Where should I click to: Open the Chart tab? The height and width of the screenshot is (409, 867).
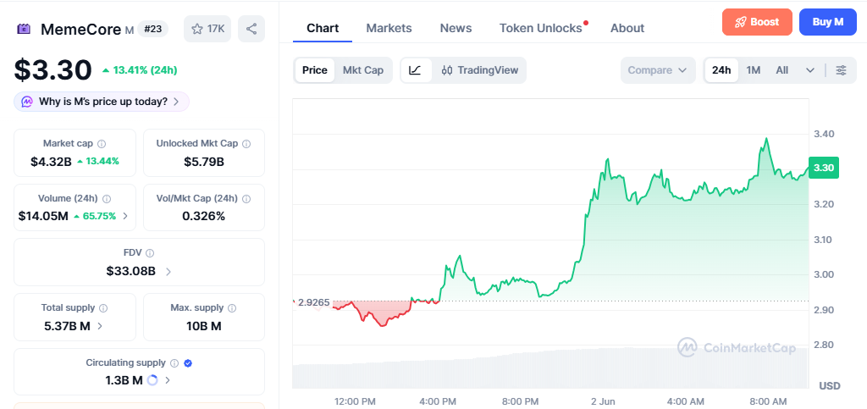323,28
